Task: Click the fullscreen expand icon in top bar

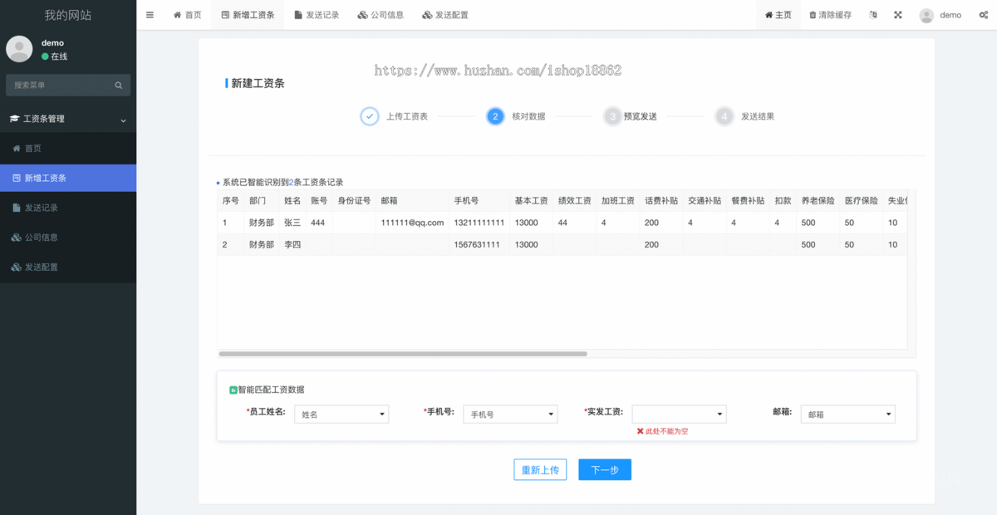Action: pos(897,14)
